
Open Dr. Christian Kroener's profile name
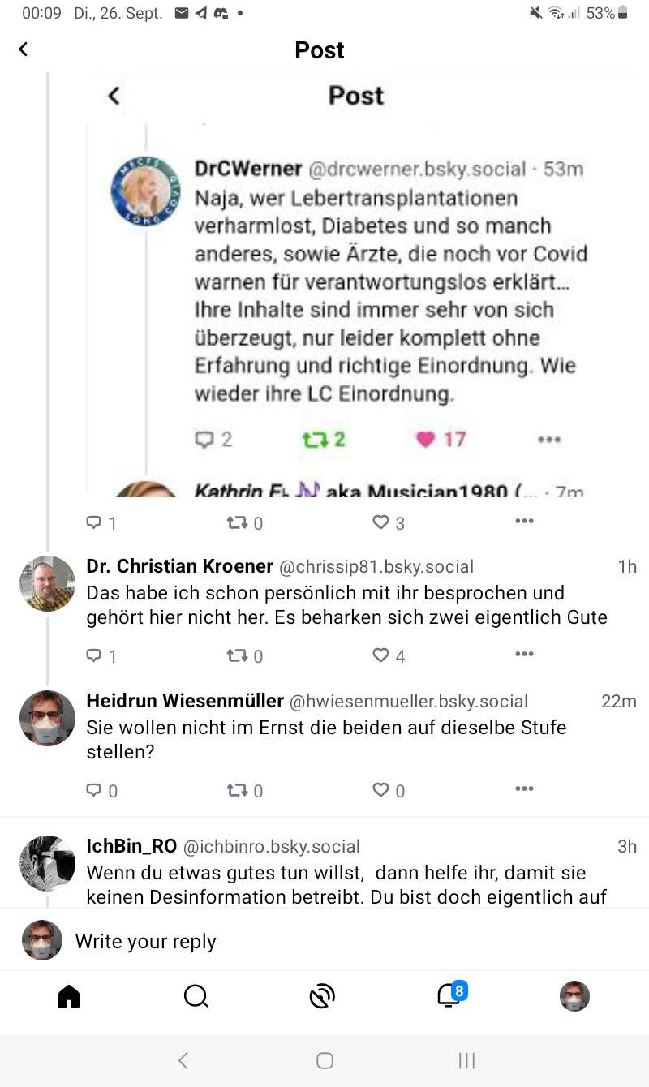(x=179, y=566)
